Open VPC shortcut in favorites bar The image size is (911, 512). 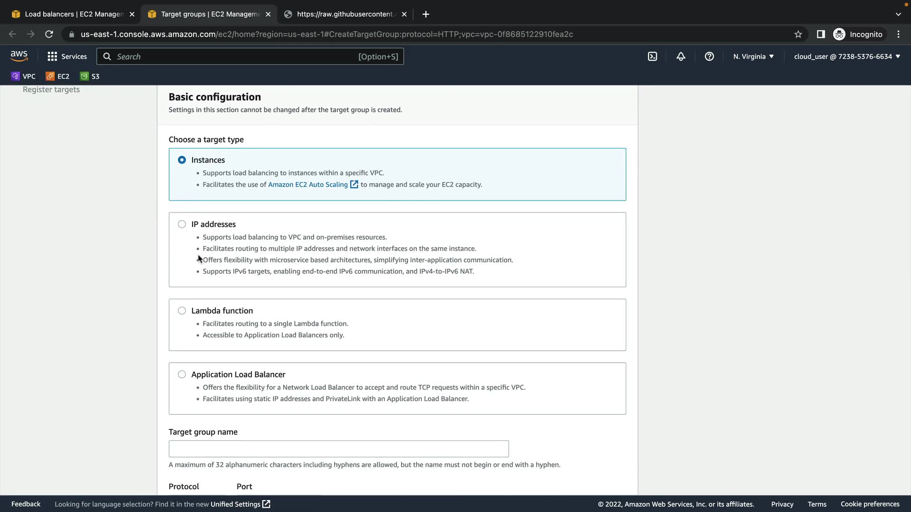pyautogui.click(x=23, y=76)
